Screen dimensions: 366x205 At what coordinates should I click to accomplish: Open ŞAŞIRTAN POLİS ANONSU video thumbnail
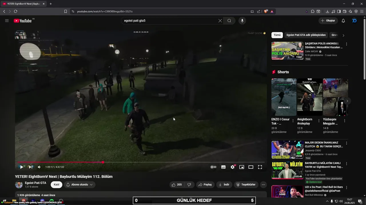click(x=287, y=51)
